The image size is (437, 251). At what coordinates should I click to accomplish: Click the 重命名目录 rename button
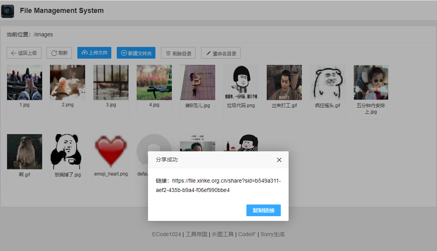tap(221, 53)
